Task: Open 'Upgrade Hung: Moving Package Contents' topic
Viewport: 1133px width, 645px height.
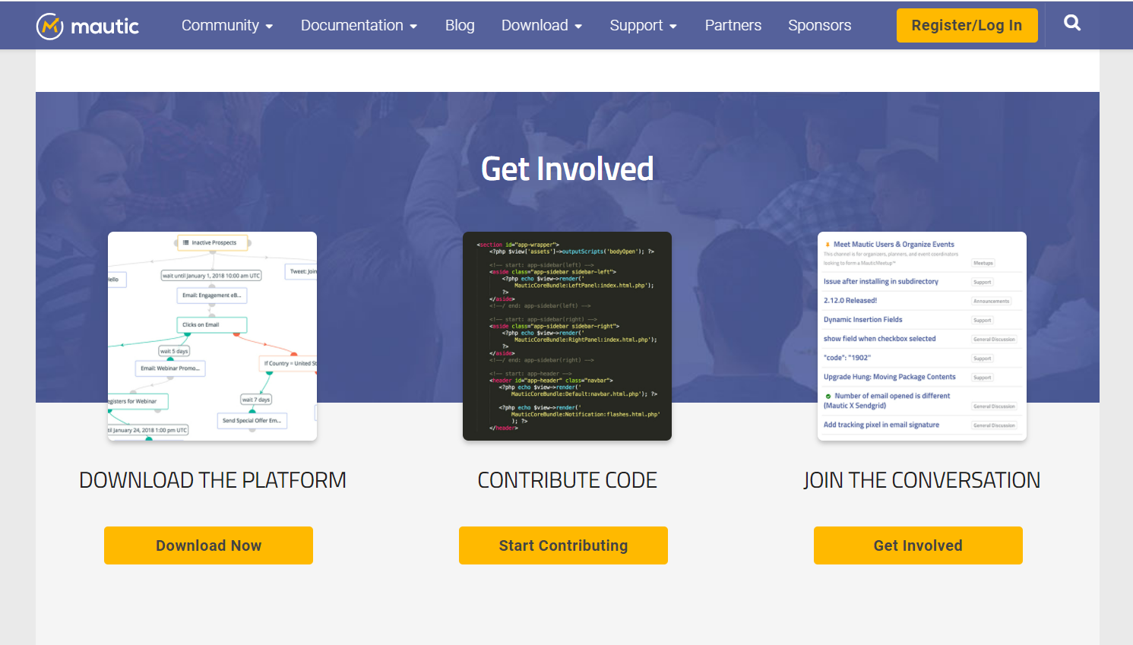Action: pyautogui.click(x=889, y=377)
